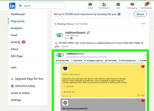Open My Network nav icon
Viewport: 154px width, 111px height.
coord(104,4)
